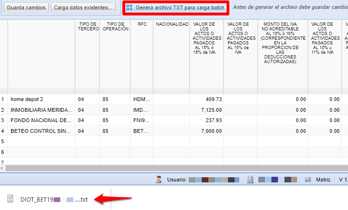
Task: Select row number 5 header
Action: (3, 141)
